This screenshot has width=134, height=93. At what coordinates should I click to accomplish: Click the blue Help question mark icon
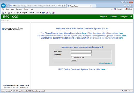coord(43,13)
